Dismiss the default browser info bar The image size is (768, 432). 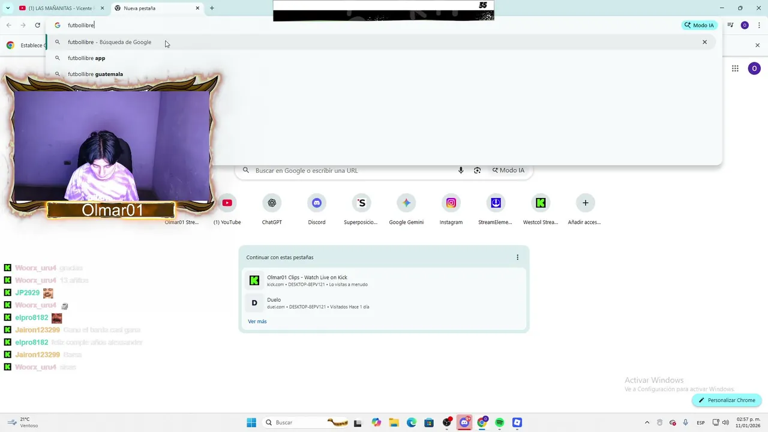point(757,45)
